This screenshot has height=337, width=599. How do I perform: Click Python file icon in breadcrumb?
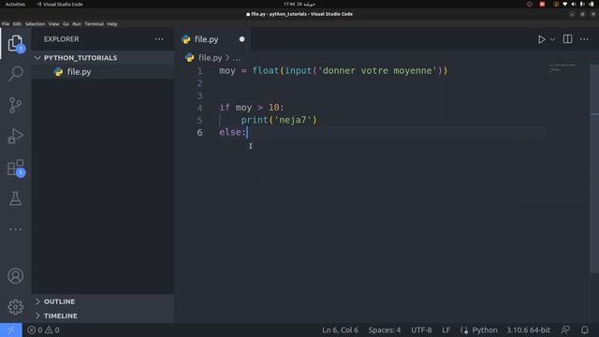pyautogui.click(x=189, y=58)
